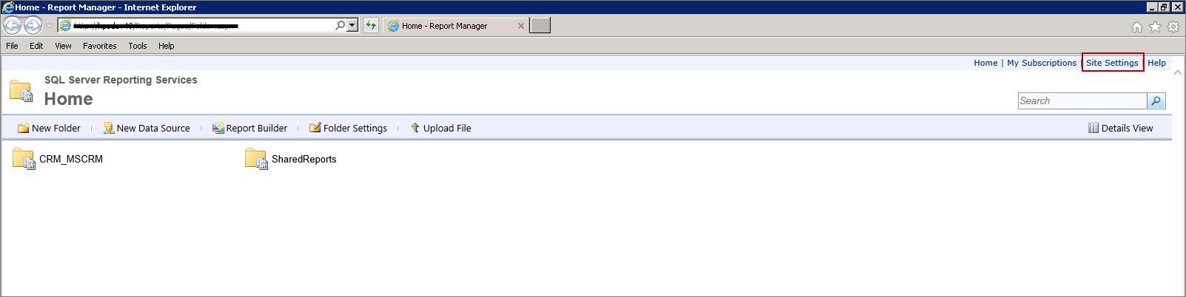Create a New Folder via toolbar text

coord(56,128)
